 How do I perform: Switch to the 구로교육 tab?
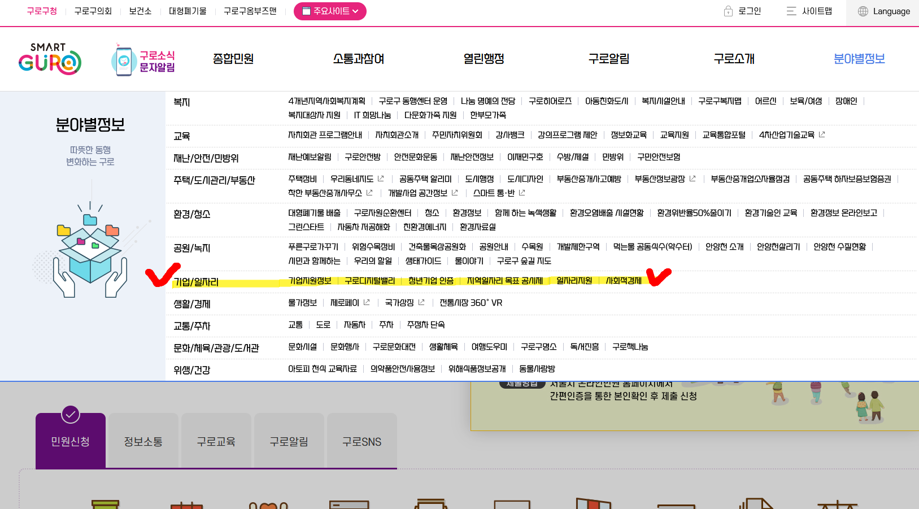point(216,441)
